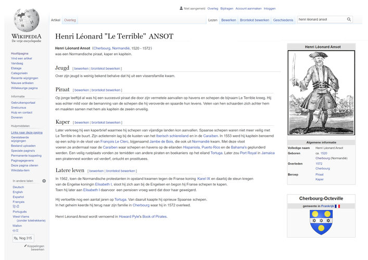Click the user icon beside Niet aangemeld

coord(181,8)
